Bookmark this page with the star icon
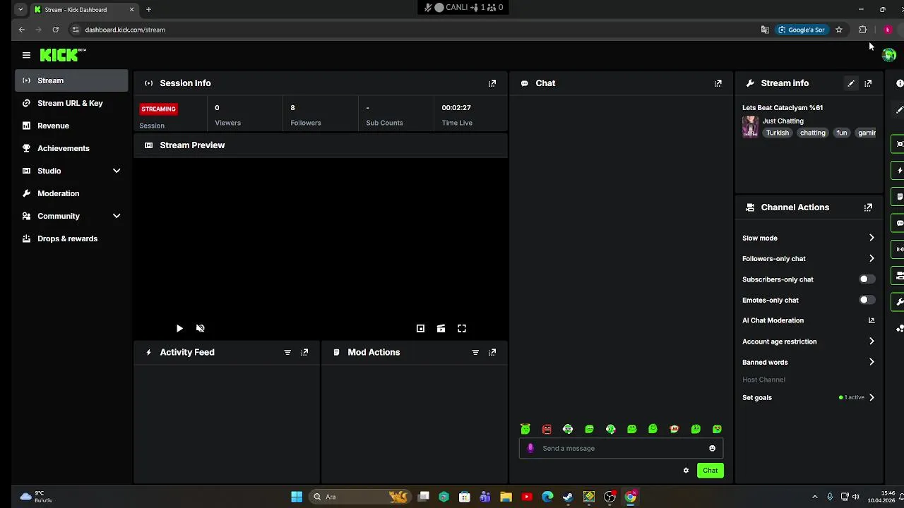This screenshot has height=508, width=904. pos(839,30)
